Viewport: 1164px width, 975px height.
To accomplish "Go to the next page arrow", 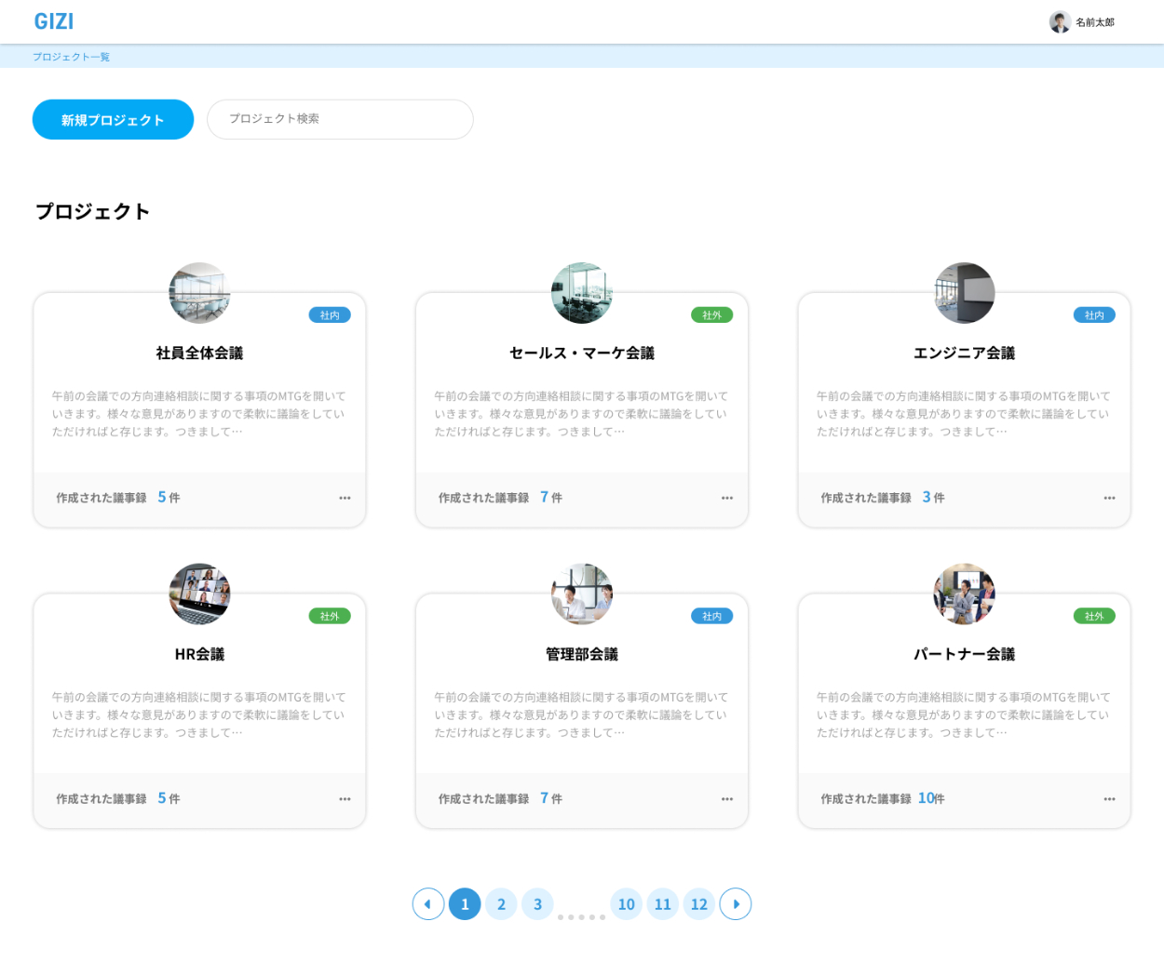I will coord(736,904).
